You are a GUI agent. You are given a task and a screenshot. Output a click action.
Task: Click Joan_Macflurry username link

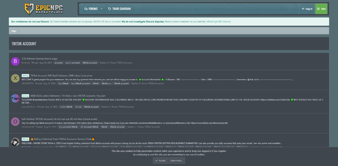[x=29, y=107]
